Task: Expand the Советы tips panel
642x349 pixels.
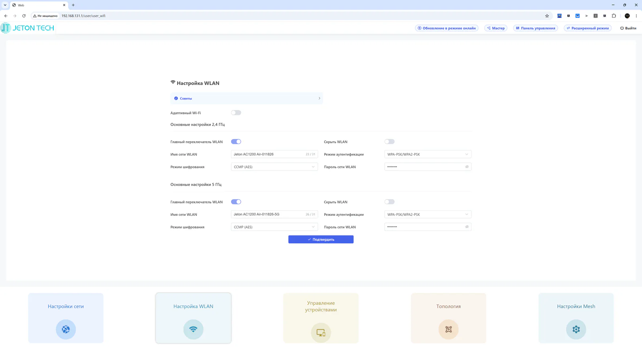Action: [x=247, y=98]
